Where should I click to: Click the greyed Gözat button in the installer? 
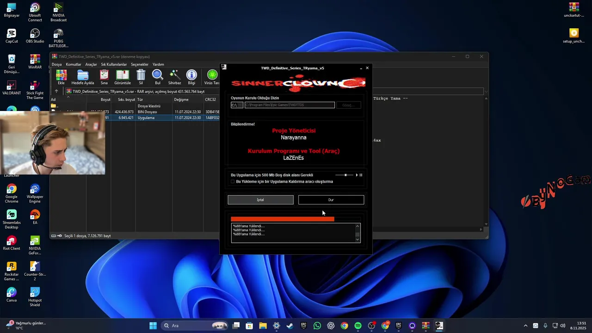tap(348, 105)
